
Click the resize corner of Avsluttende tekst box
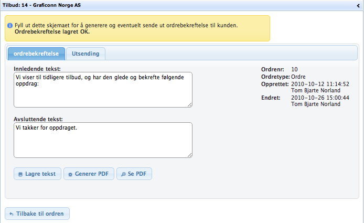[189, 155]
